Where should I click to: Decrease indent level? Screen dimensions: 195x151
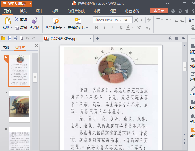pos(176,20)
